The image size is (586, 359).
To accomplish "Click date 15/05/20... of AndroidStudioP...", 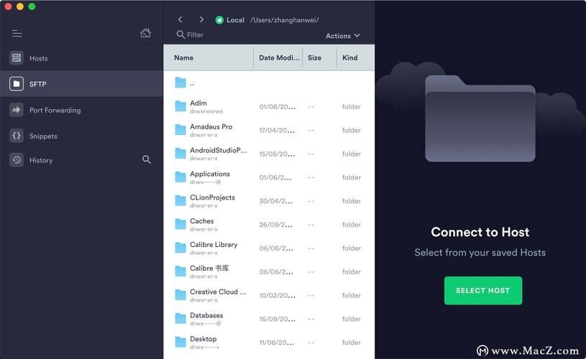I will [277, 154].
